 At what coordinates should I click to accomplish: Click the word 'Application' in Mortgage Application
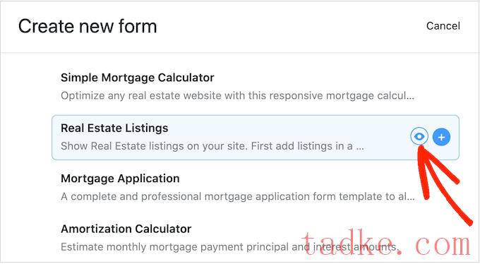pos(148,179)
